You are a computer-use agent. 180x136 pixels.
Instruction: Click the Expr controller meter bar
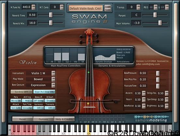(66, 57)
